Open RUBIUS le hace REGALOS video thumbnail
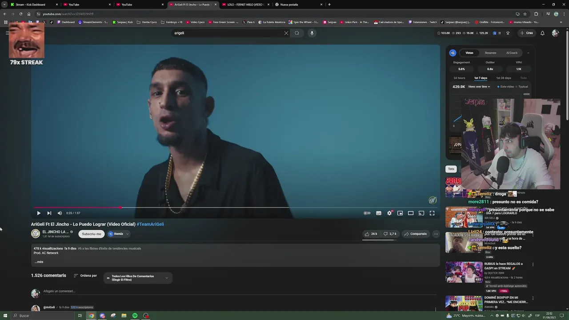The height and width of the screenshot is (320, 569). [x=464, y=272]
